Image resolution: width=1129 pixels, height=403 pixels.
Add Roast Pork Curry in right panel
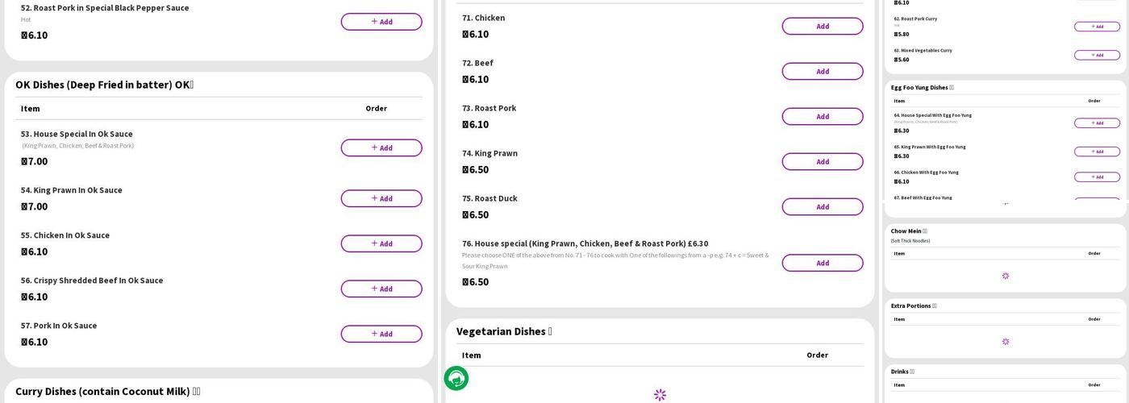[1097, 27]
